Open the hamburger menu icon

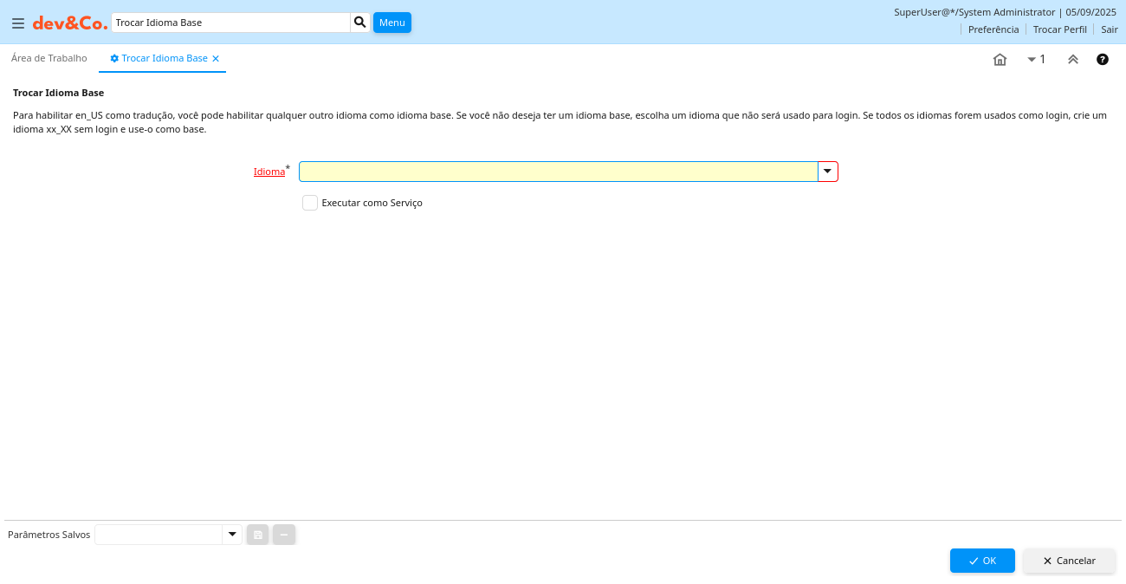18,23
